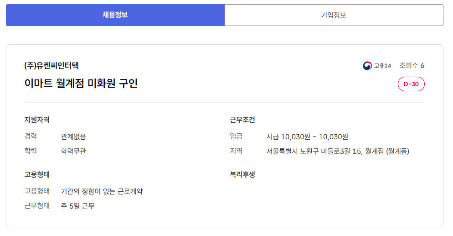Click the 고용24 logo icon
The image size is (453, 236).
367,66
